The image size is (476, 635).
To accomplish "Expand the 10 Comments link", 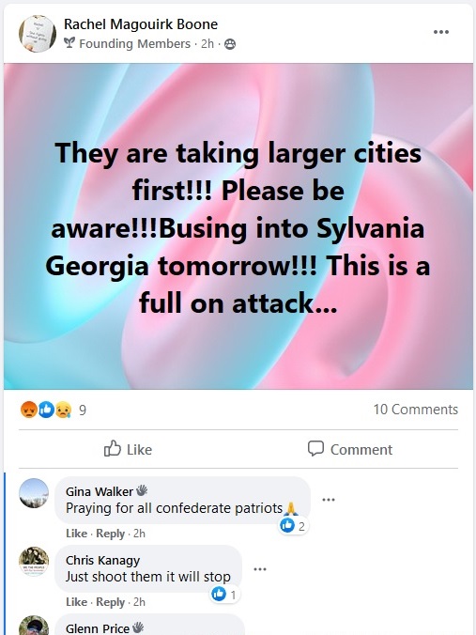I will (x=416, y=409).
